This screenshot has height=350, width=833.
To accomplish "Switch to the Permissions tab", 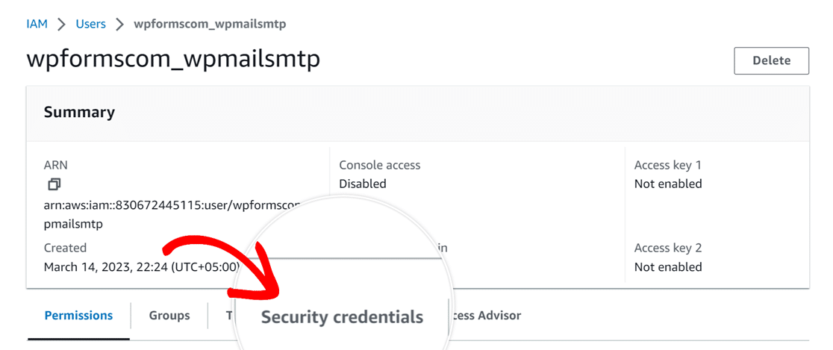I will click(78, 316).
